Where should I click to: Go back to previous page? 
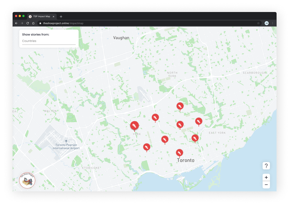point(16,23)
